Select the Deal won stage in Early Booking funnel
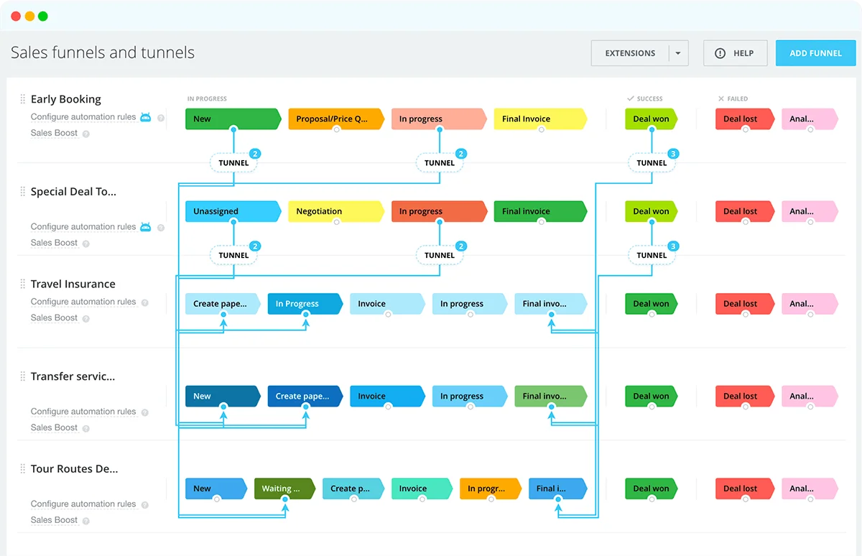This screenshot has width=862, height=556. click(x=650, y=119)
